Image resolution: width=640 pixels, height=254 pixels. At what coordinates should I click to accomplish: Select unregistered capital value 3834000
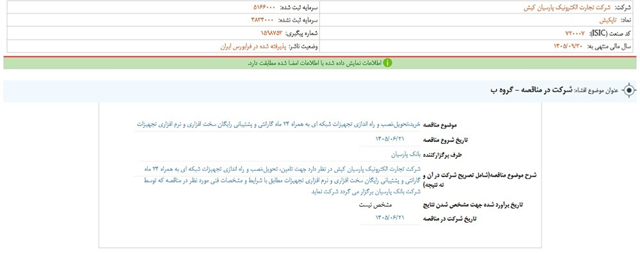point(263,20)
